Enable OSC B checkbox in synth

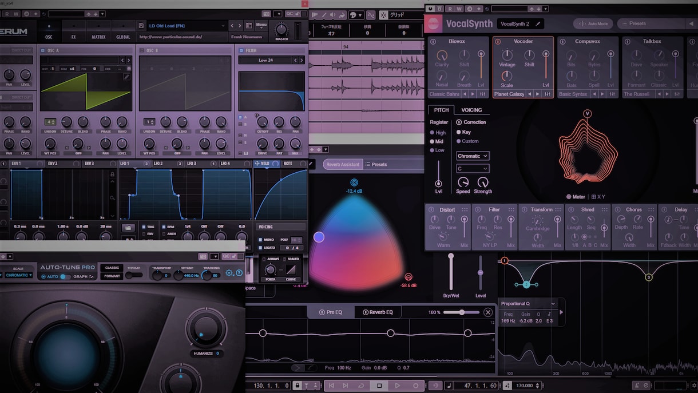(x=142, y=50)
